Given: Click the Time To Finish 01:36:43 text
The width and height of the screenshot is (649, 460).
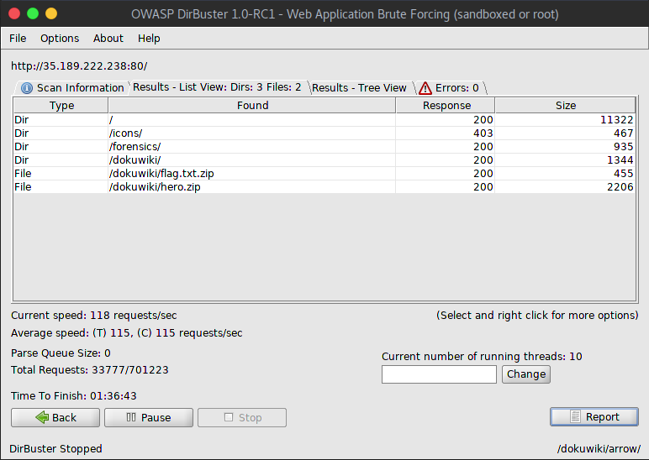Looking at the screenshot, I should point(74,396).
